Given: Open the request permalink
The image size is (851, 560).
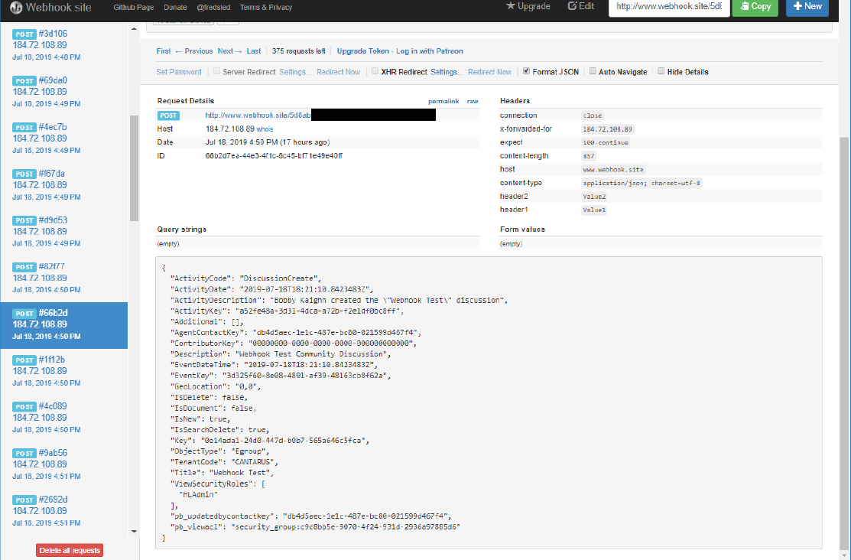Looking at the screenshot, I should click(443, 101).
